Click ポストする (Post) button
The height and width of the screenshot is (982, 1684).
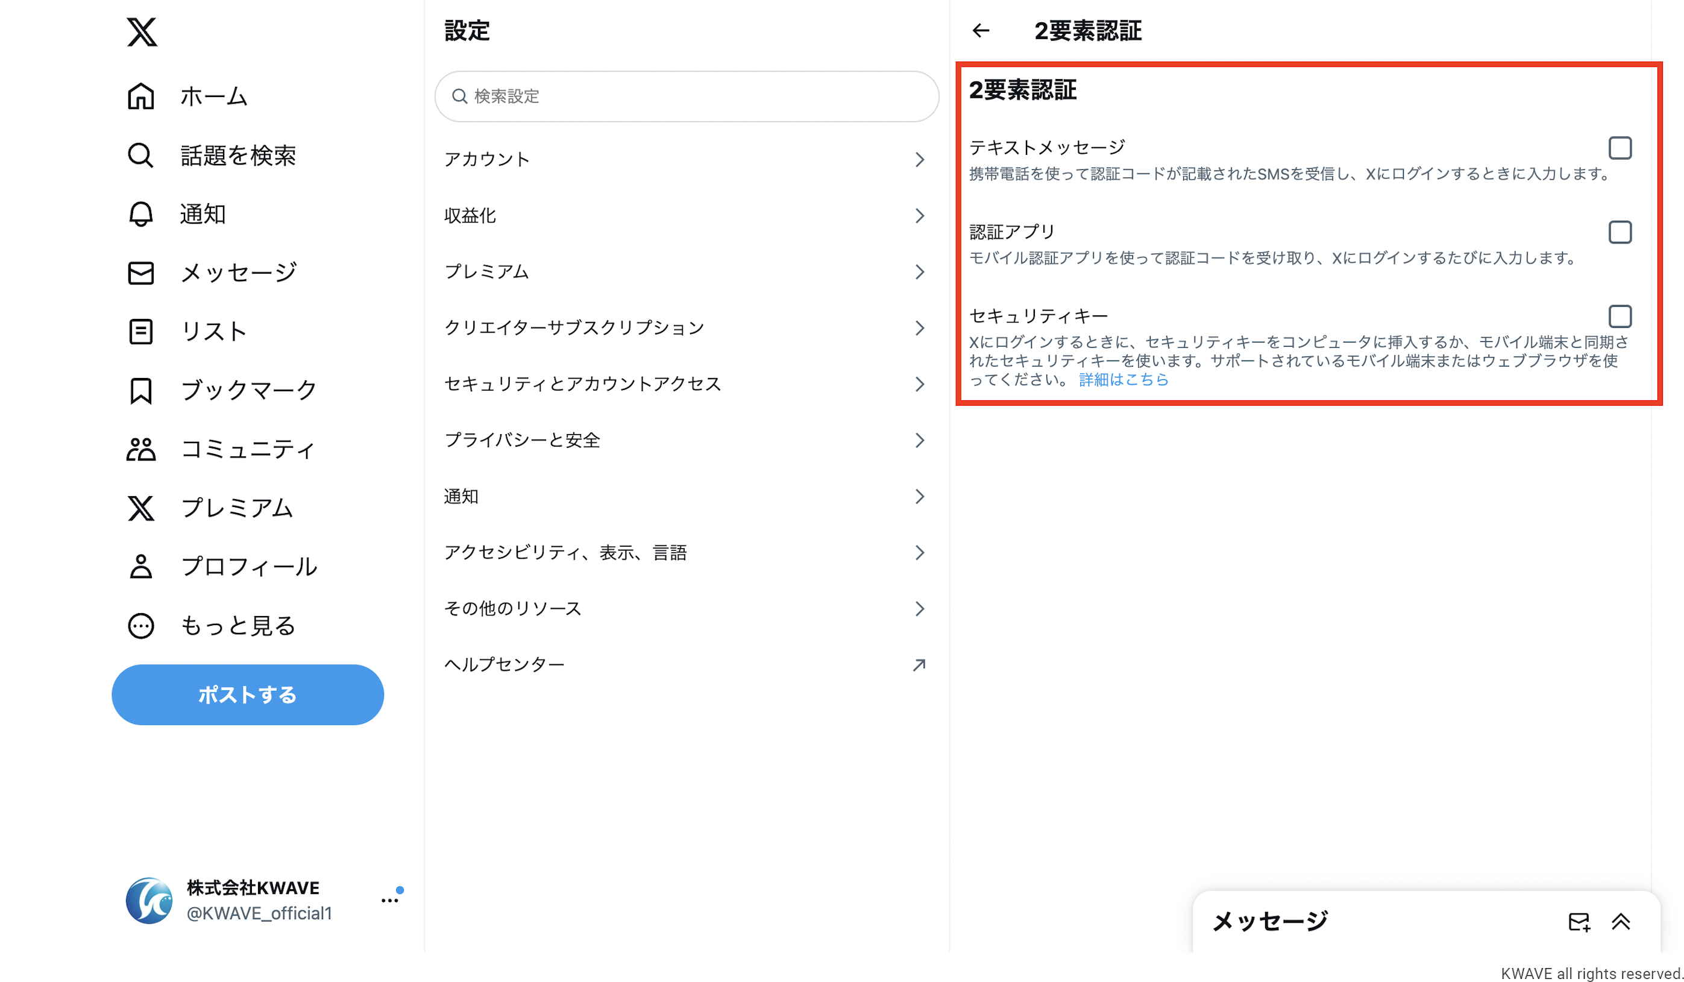[x=248, y=696]
